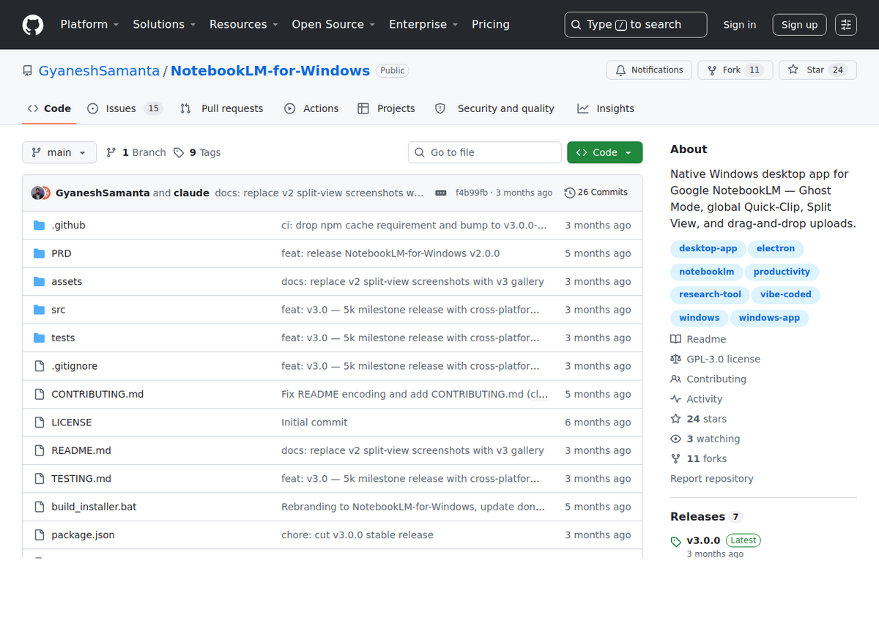Screen dimensions: 879x618
Task: Select the windows-app topic tag
Action: coord(769,319)
